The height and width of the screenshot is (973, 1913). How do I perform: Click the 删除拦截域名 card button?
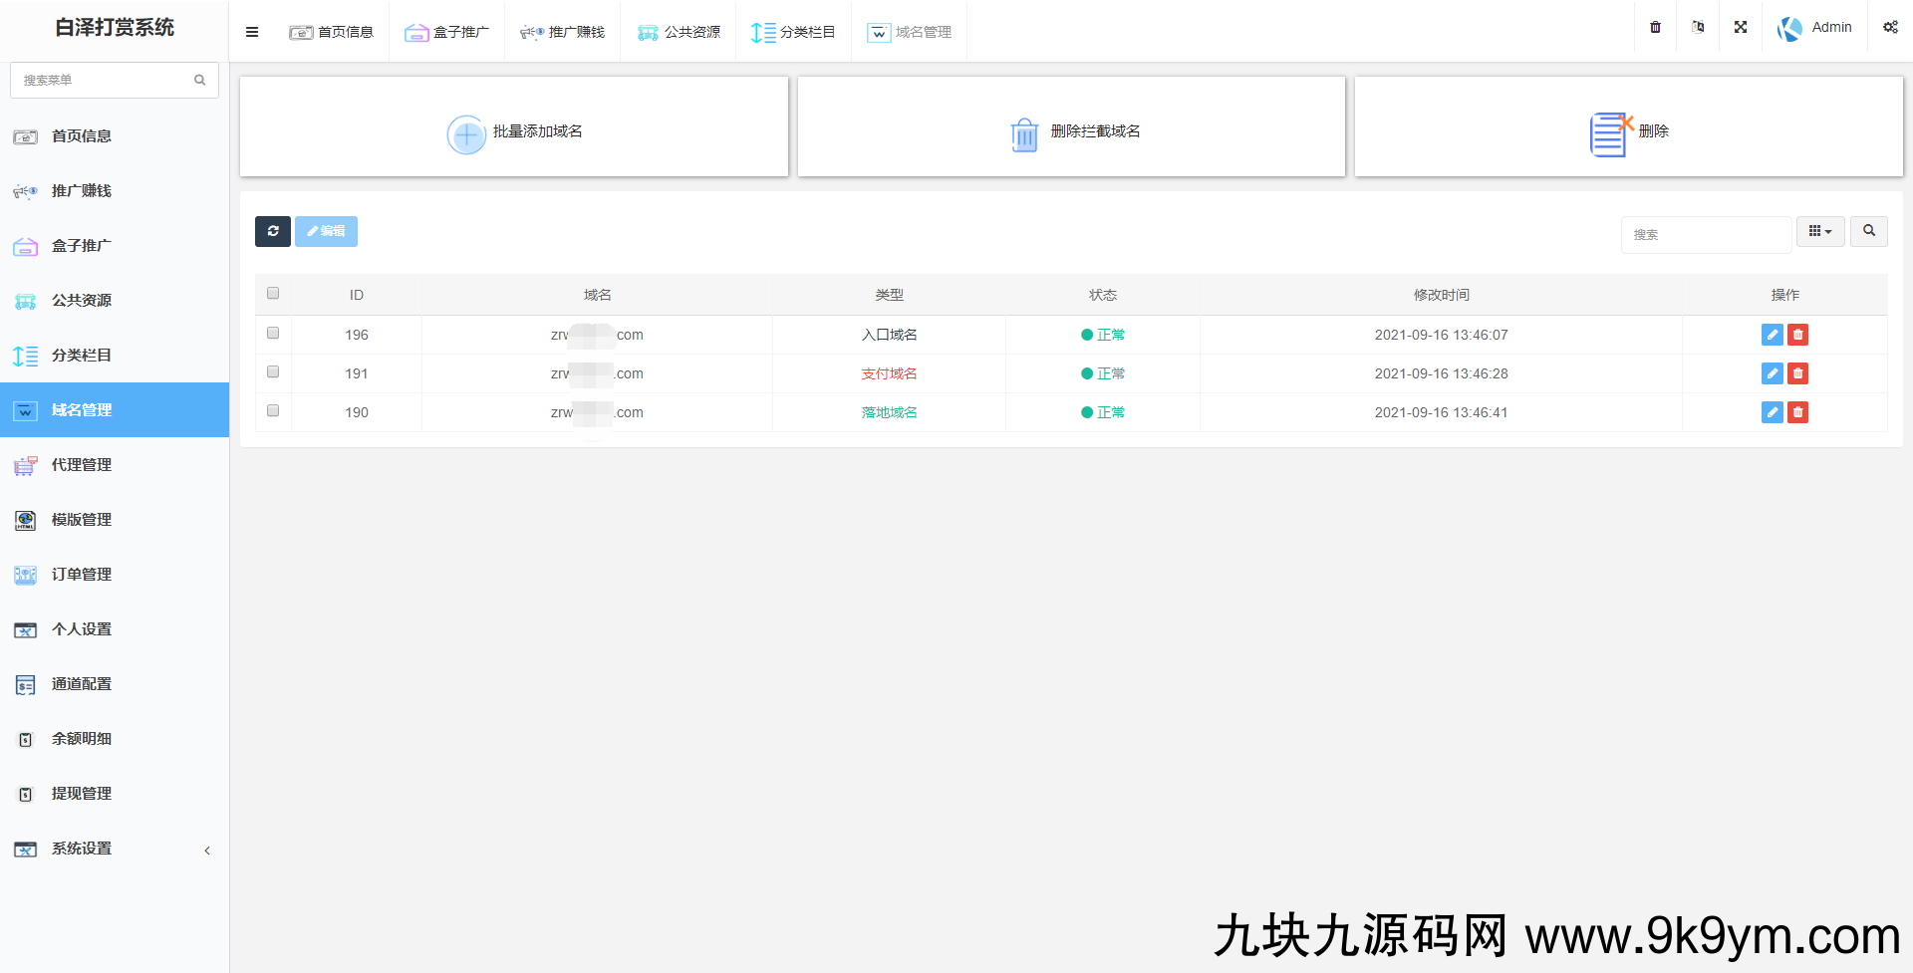click(x=1072, y=131)
